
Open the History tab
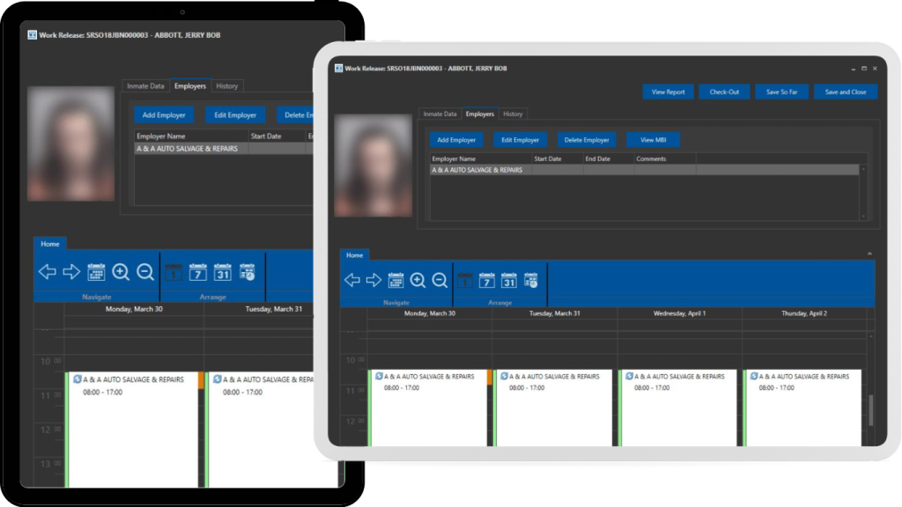click(x=514, y=114)
